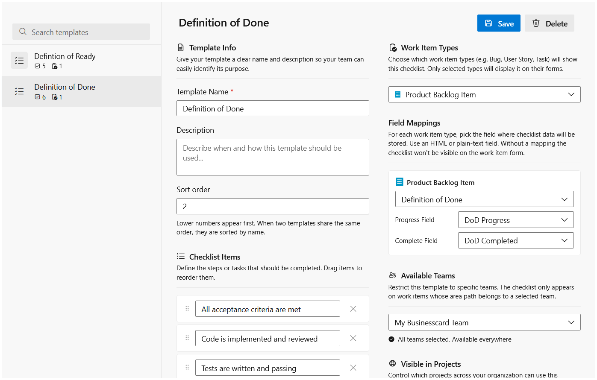Image resolution: width=597 pixels, height=380 pixels.
Task: Click the Definition of Done page heading
Action: click(x=224, y=23)
